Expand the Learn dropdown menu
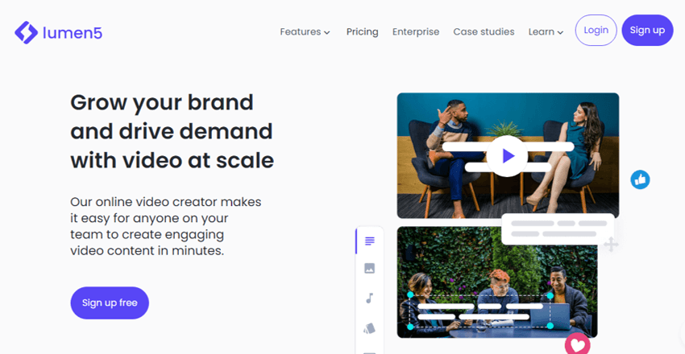685x354 pixels. (x=546, y=32)
